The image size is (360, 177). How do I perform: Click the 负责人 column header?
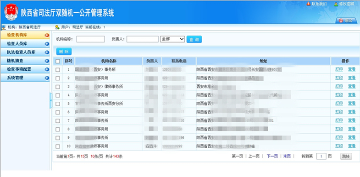(152, 61)
